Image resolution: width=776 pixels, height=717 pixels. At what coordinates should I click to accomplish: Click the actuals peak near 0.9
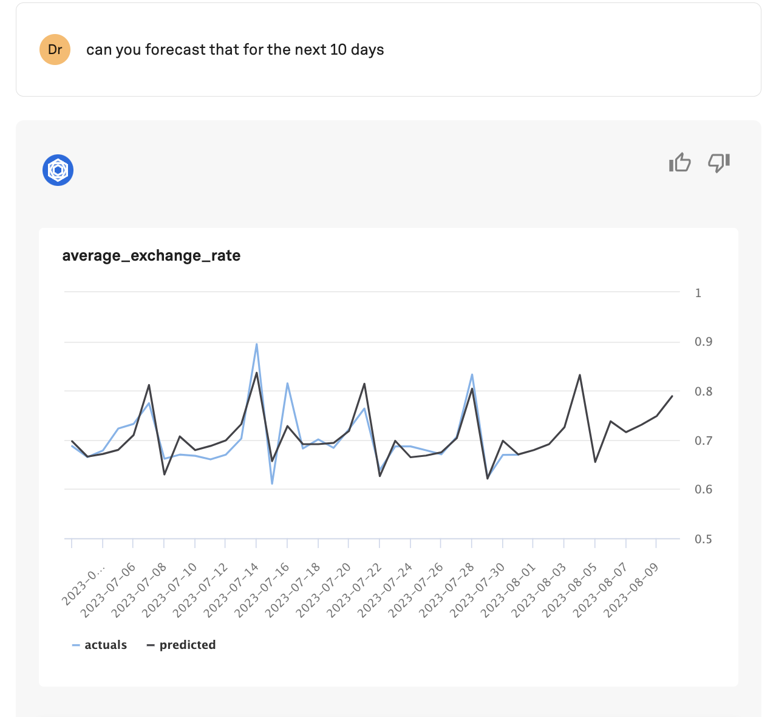click(256, 345)
